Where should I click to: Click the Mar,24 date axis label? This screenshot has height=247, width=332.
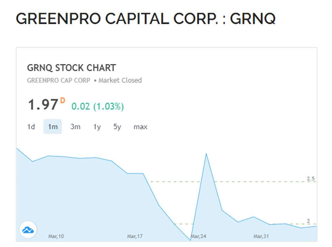[199, 236]
